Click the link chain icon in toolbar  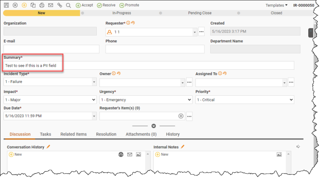click(60, 5)
